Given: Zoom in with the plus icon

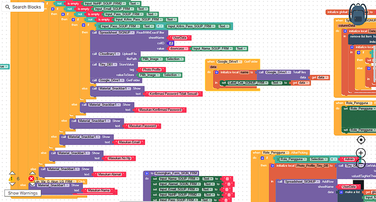Looking at the screenshot, I should [x=361, y=153].
